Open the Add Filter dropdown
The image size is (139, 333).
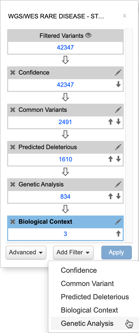(x=73, y=252)
